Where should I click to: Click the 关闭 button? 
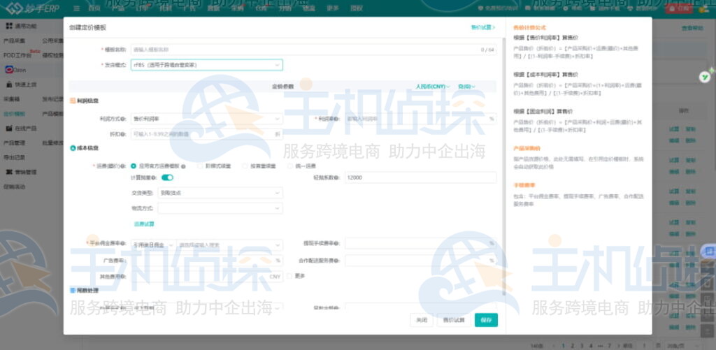coord(422,320)
